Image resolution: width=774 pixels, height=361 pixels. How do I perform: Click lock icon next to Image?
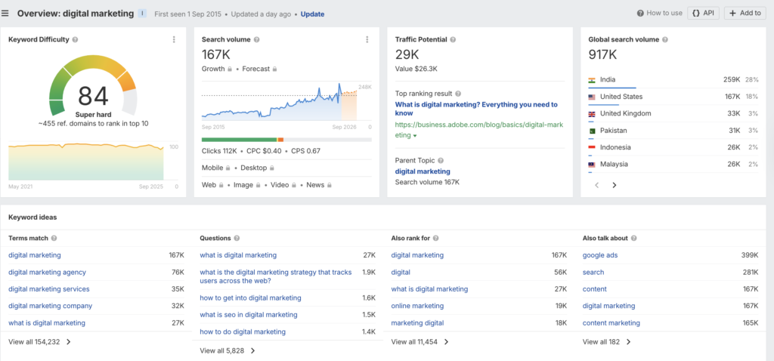click(257, 186)
